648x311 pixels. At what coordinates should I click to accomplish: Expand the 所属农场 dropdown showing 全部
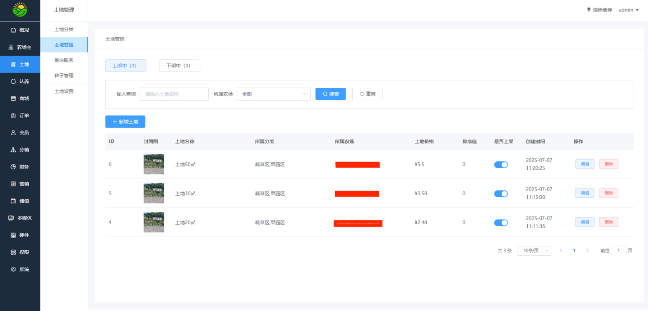pos(273,94)
